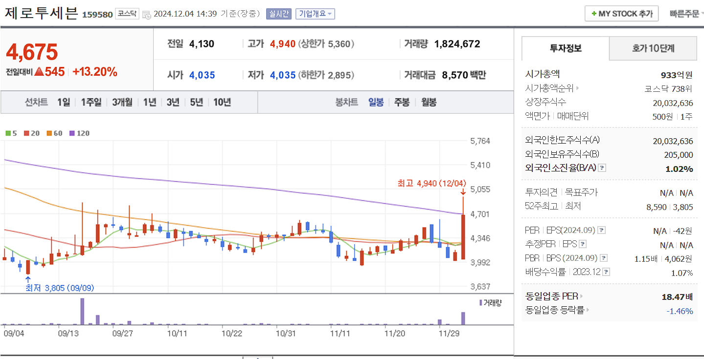Screen dimensions: 704x359
Task: Open help icon next to 외국인소진율(B/A)
Action: point(602,168)
